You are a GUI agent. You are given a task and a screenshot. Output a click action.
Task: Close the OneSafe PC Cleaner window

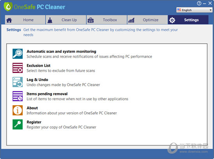[210, 3]
